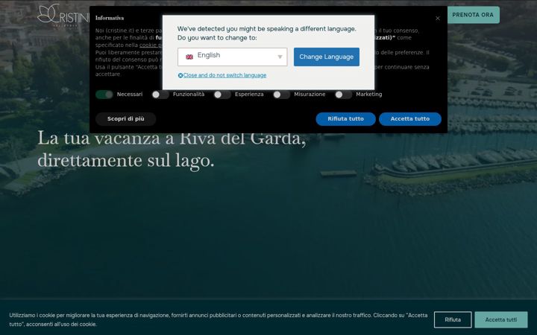The image size is (537, 335).
Task: Click the cookie policy link in Informativa text
Action: click(x=151, y=45)
